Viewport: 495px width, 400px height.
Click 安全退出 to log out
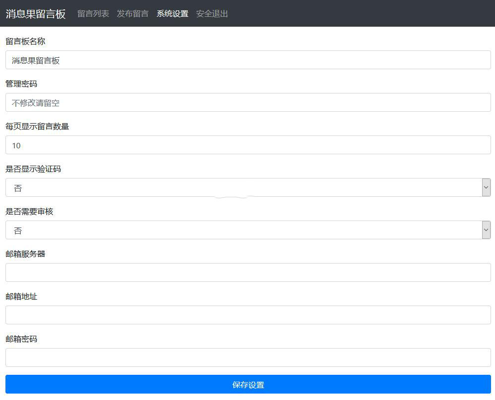coord(212,13)
